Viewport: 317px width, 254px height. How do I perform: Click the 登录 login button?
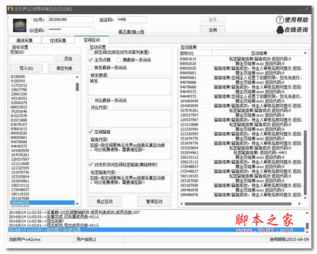212,20
